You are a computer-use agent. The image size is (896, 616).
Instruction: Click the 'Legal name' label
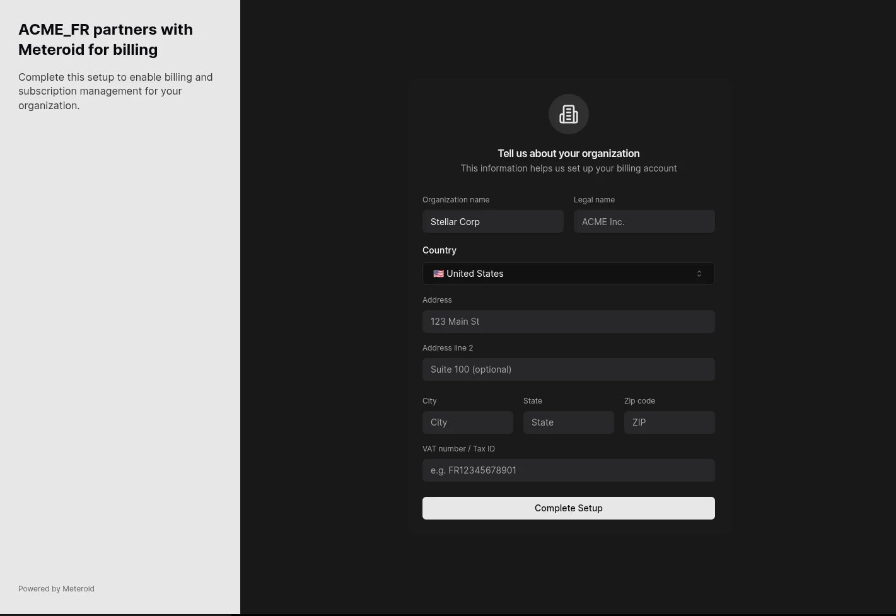[x=594, y=200]
